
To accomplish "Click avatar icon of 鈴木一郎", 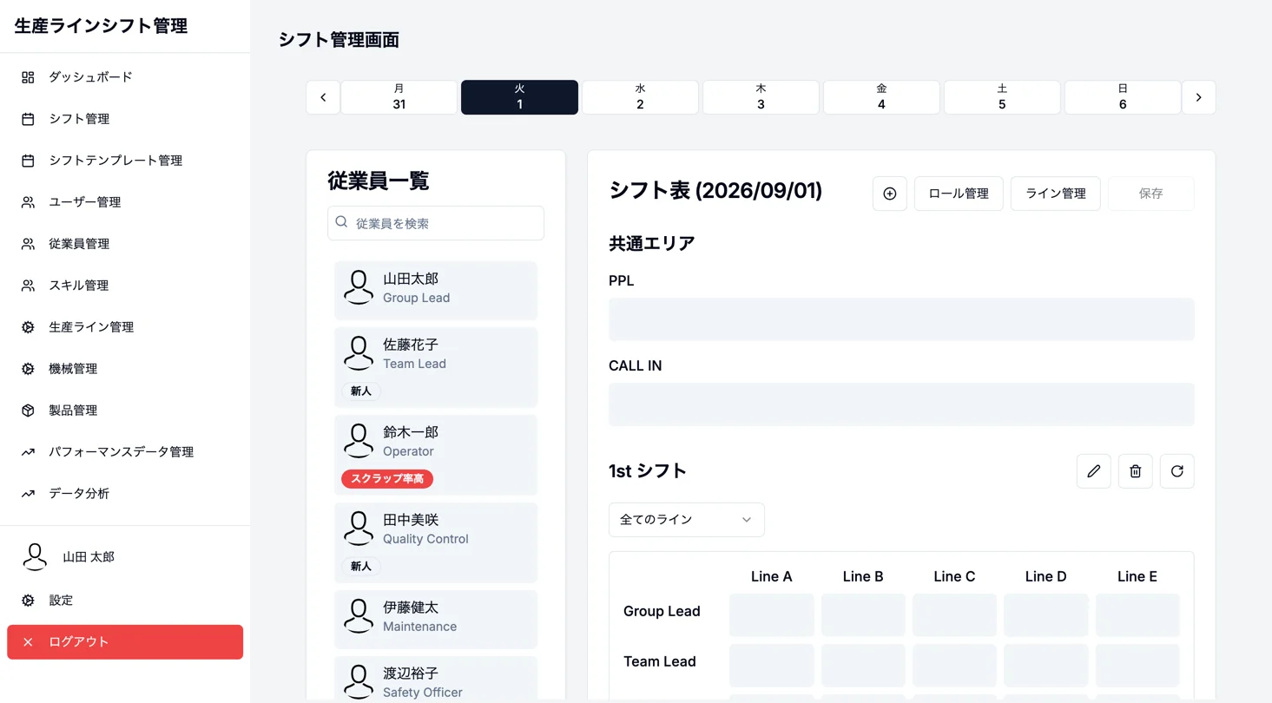I will click(x=359, y=441).
